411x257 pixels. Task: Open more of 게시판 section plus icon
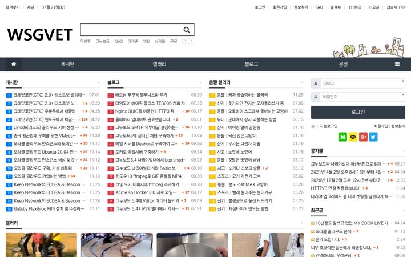tap(99, 82)
